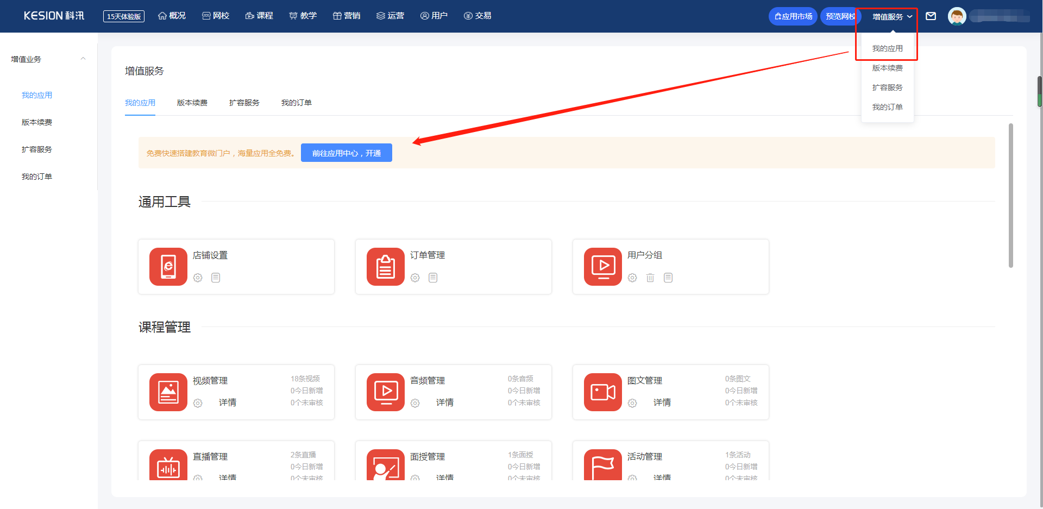Click the red 视频管理 app icon
This screenshot has height=509, width=1043.
(x=168, y=392)
